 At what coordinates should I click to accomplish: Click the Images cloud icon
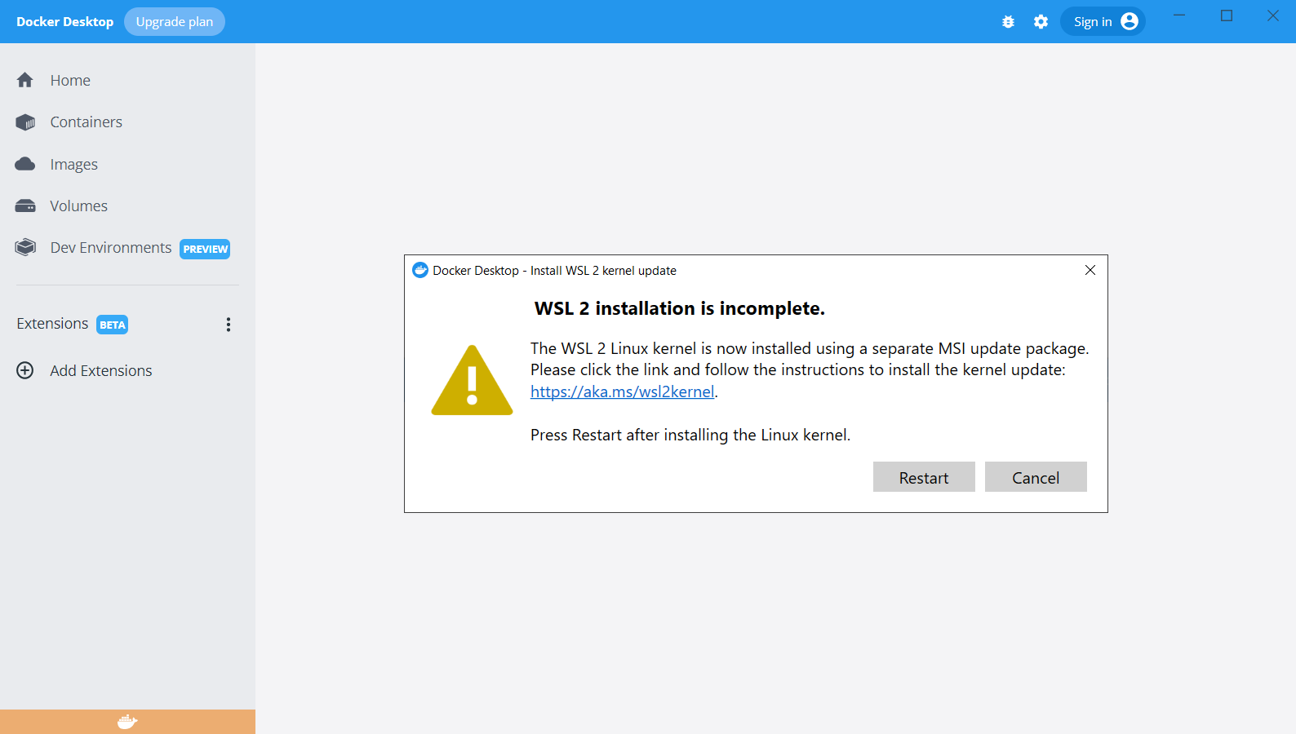[25, 164]
